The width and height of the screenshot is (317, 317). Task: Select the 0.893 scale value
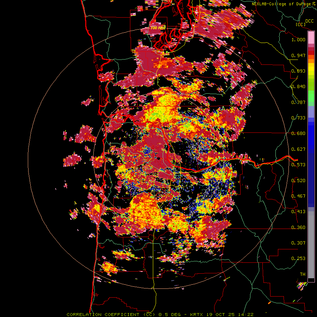tap(298, 71)
